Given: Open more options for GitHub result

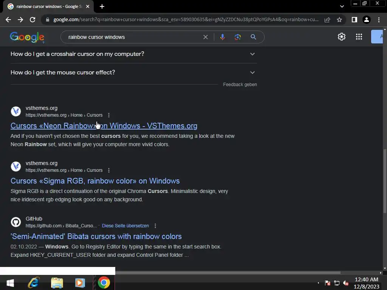Looking at the screenshot, I should (155, 226).
